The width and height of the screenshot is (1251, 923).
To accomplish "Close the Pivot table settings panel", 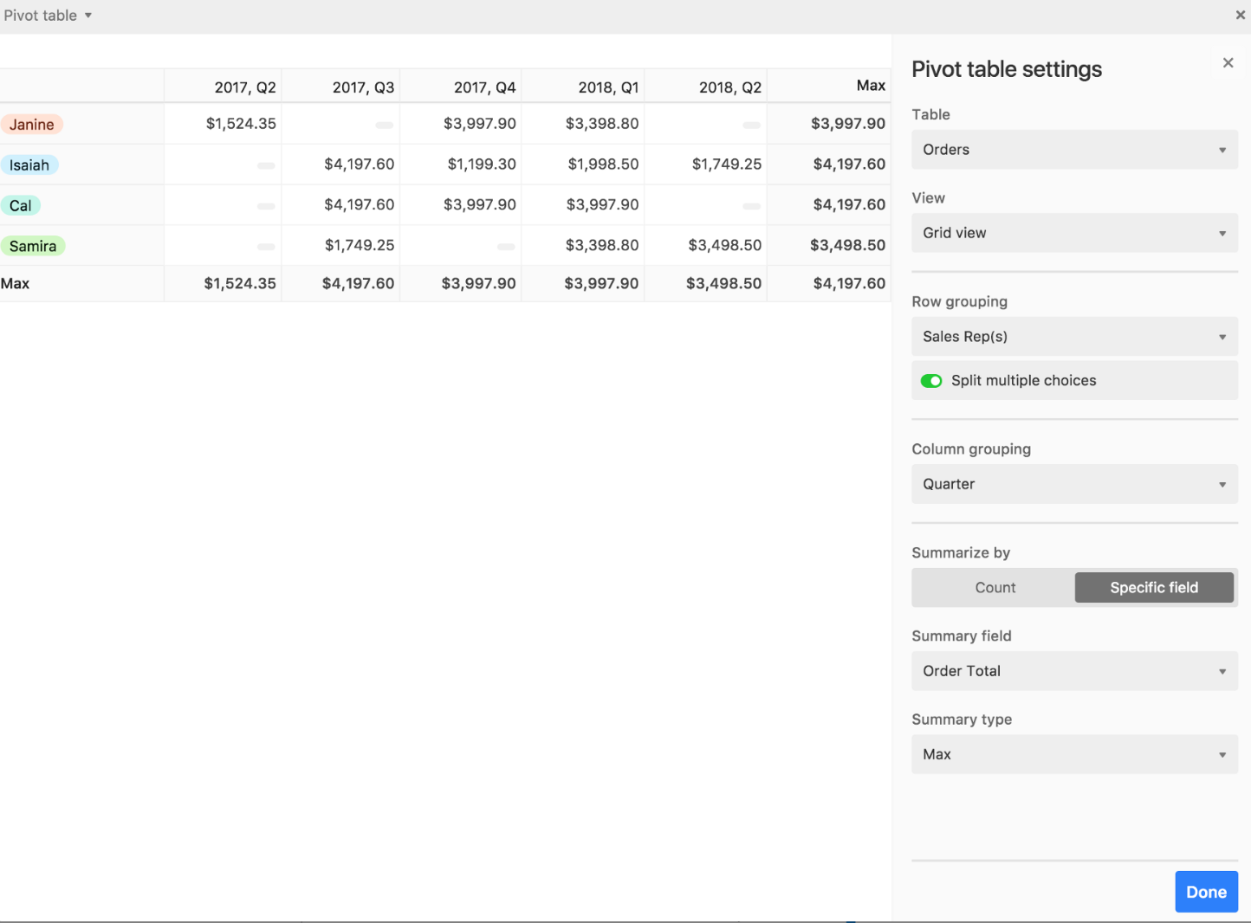I will (1228, 62).
